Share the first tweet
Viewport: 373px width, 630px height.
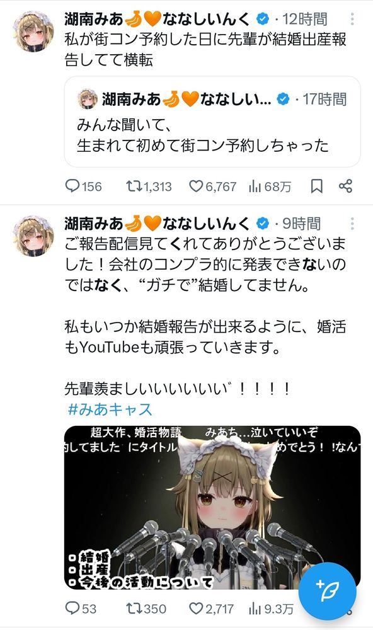click(x=345, y=186)
